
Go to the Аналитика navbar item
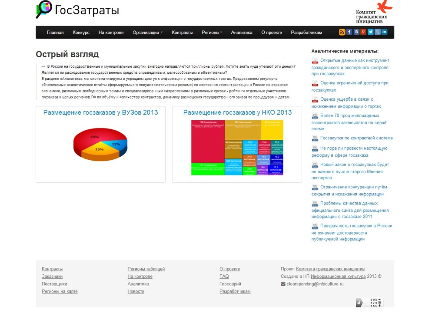click(x=242, y=33)
